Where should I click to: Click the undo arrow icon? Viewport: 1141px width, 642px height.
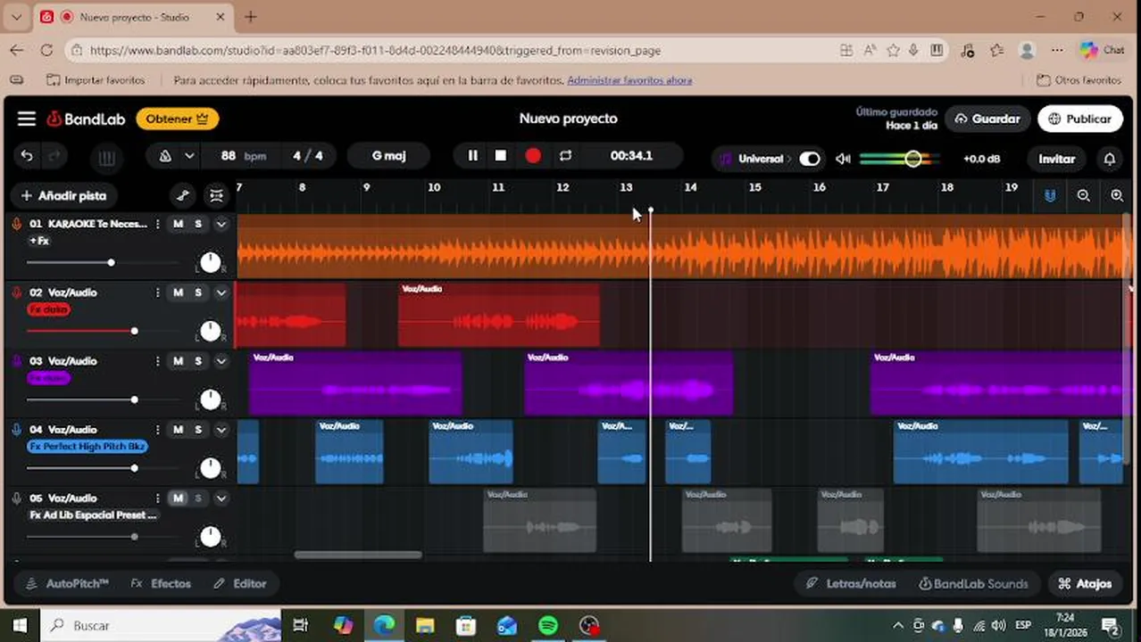[27, 156]
